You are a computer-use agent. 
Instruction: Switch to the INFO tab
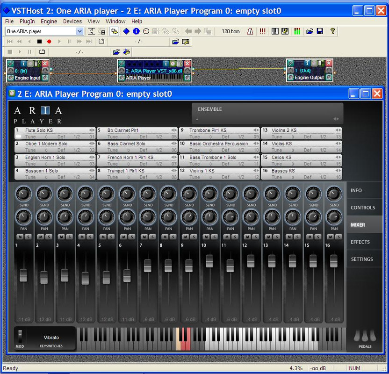(364, 190)
